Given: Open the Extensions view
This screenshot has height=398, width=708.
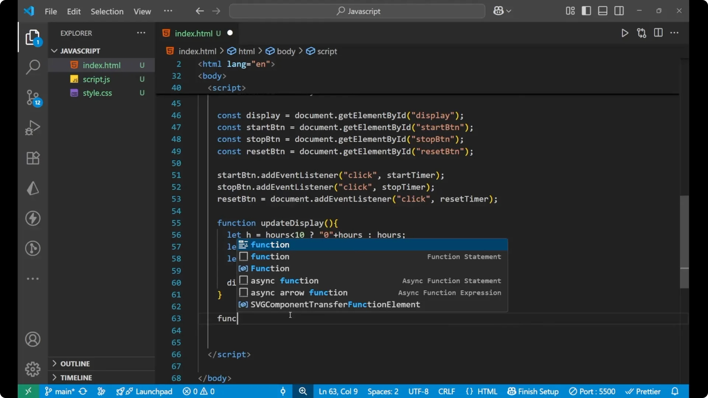Looking at the screenshot, I should [x=33, y=158].
